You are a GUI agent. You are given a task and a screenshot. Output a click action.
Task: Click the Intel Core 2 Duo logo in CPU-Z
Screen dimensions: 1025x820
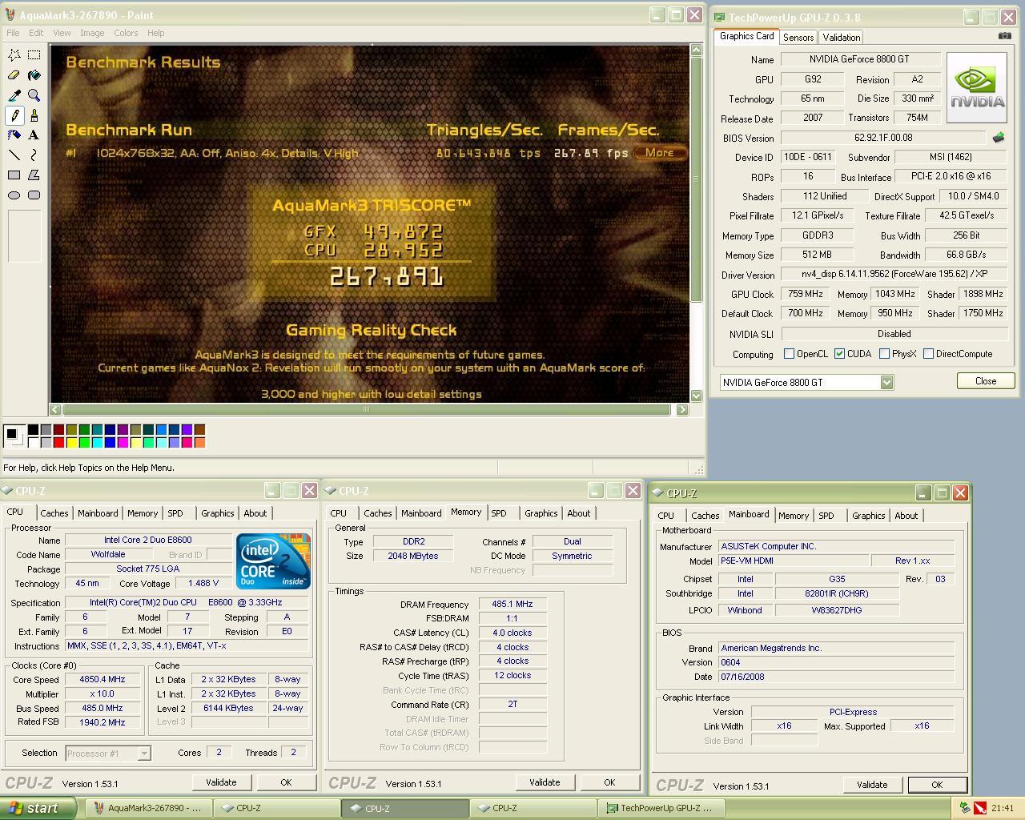274,561
